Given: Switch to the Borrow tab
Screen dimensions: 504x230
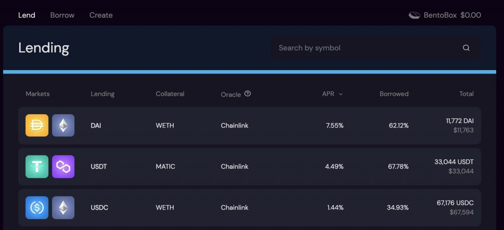Looking at the screenshot, I should click(63, 15).
